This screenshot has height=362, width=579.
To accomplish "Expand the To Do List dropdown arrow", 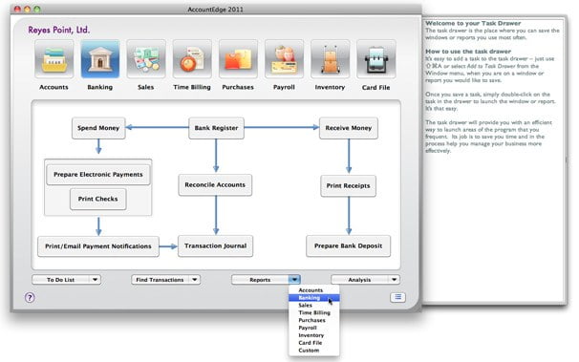I will pyautogui.click(x=95, y=280).
